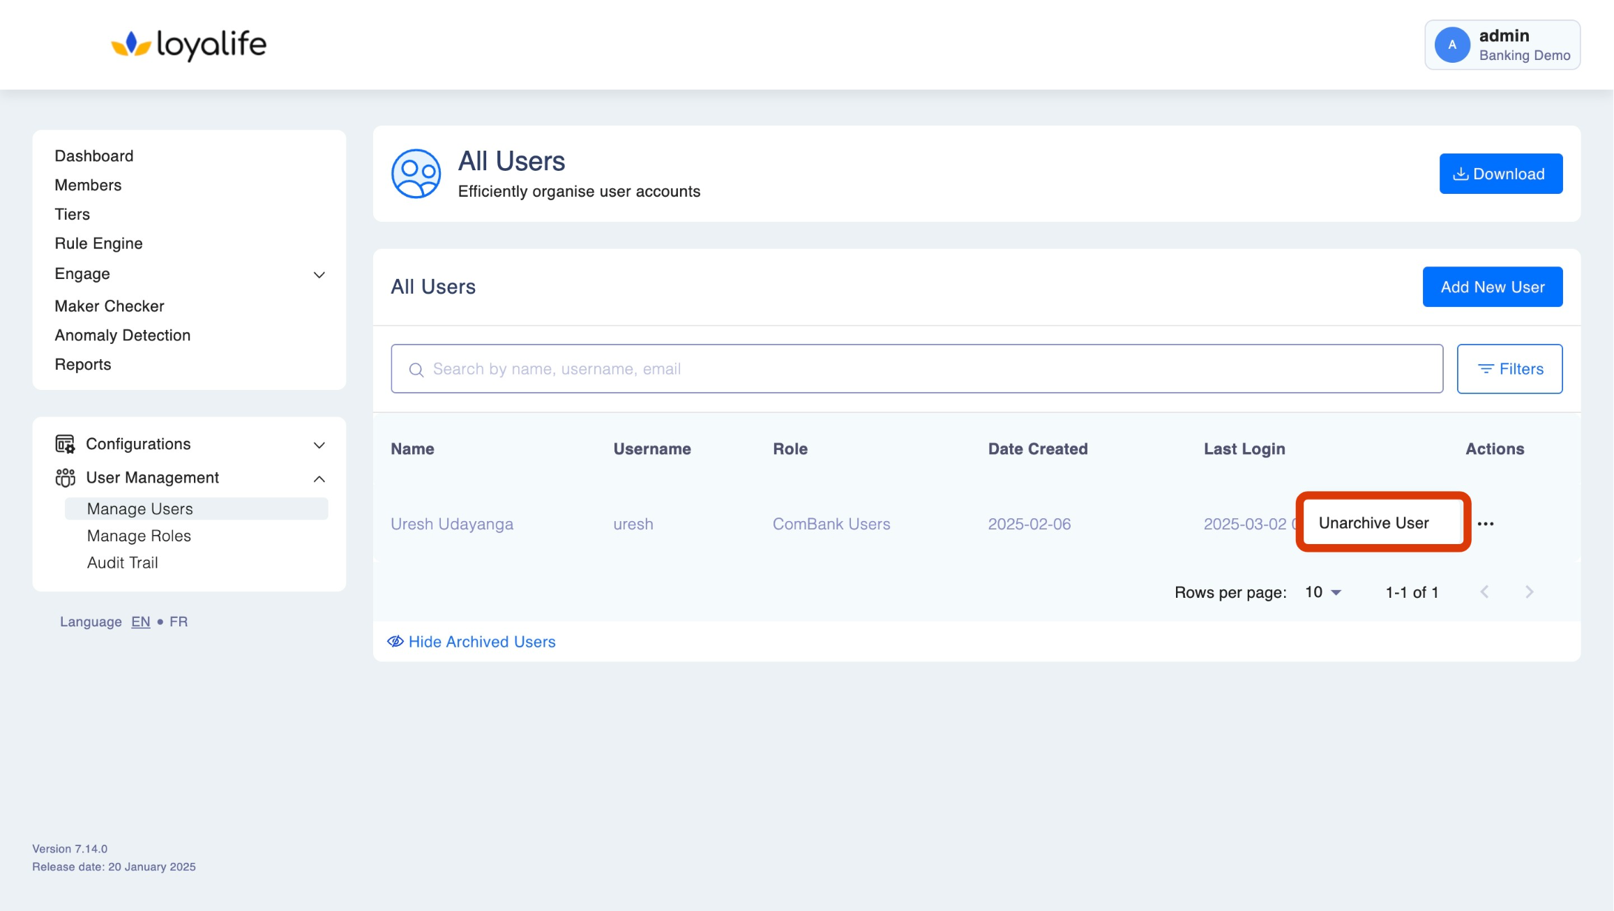Click the Add New User button
Screen dimensions: 1614x911
click(x=1492, y=287)
